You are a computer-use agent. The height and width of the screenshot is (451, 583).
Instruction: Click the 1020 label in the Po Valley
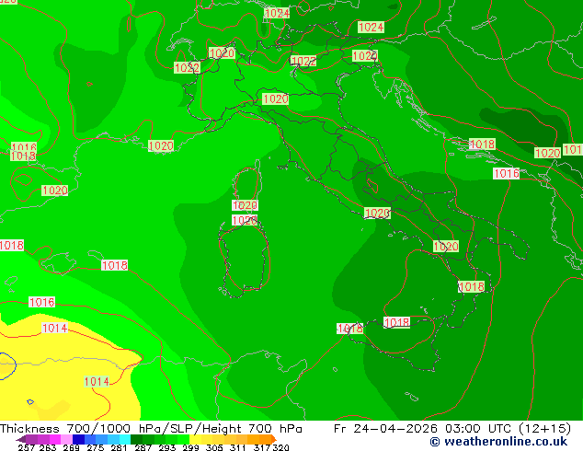(275, 99)
